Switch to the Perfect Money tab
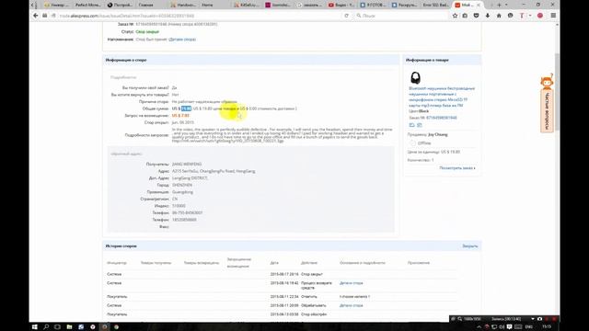This screenshot has height=331, width=589. pyautogui.click(x=88, y=5)
